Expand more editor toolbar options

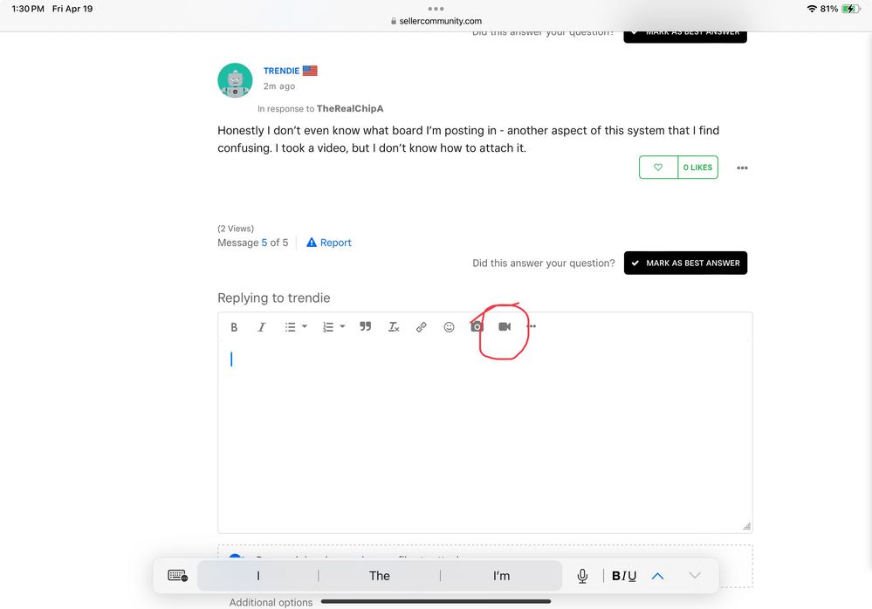(532, 327)
